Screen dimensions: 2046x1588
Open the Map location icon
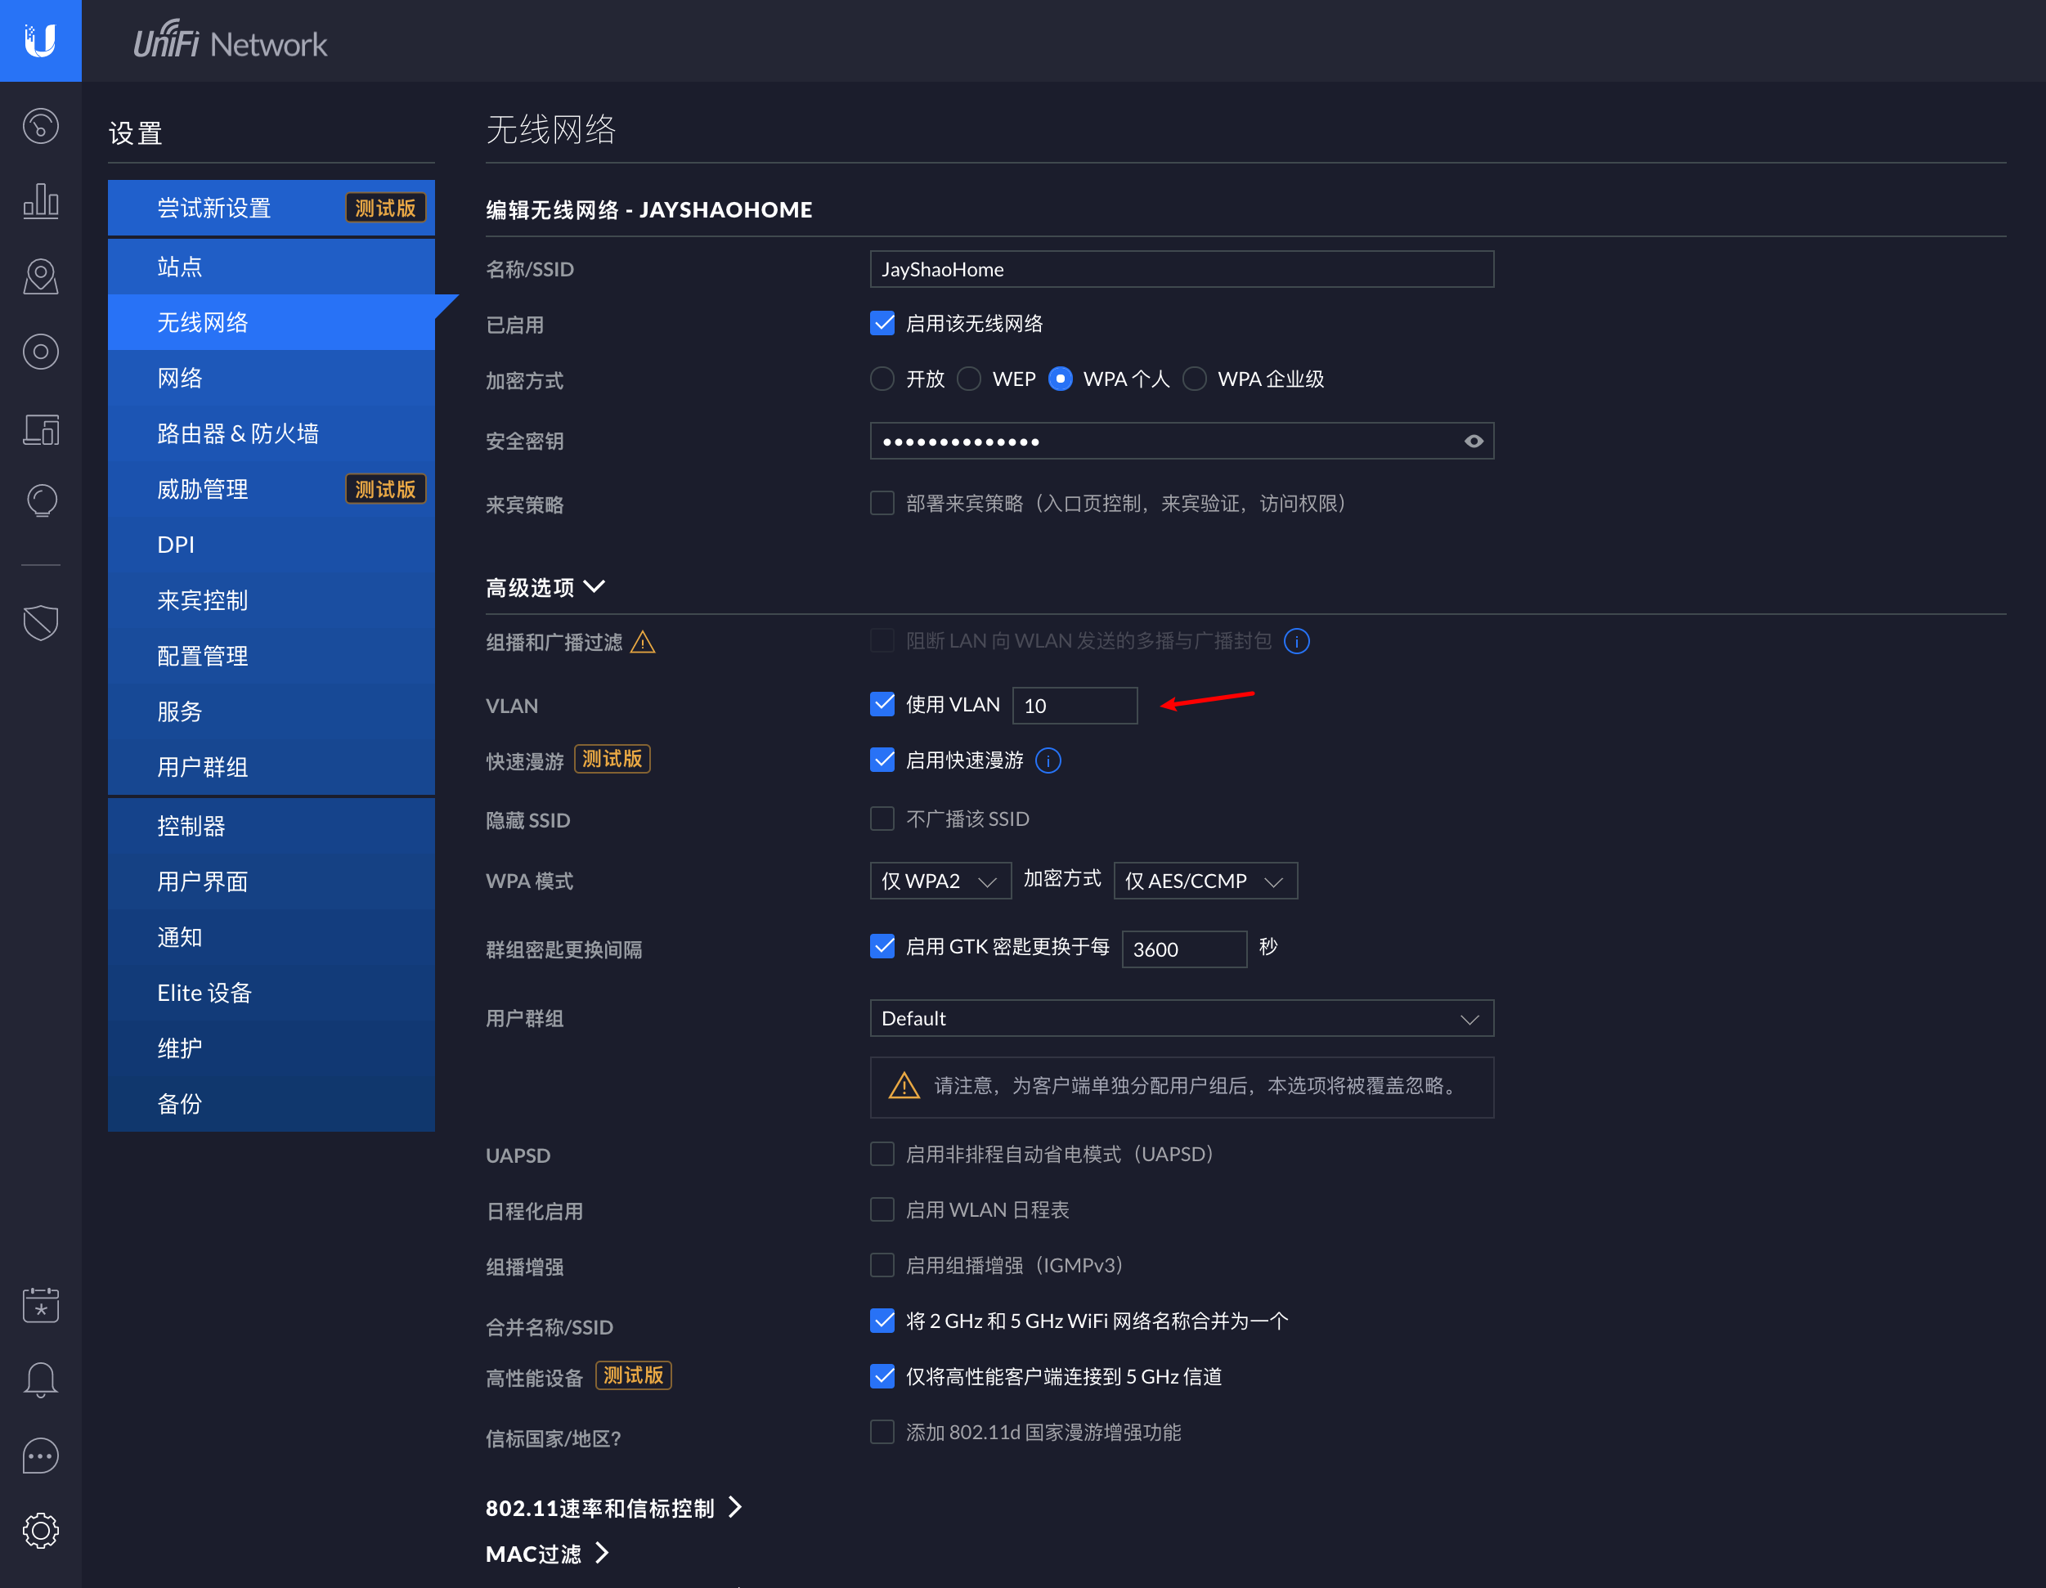click(x=40, y=276)
